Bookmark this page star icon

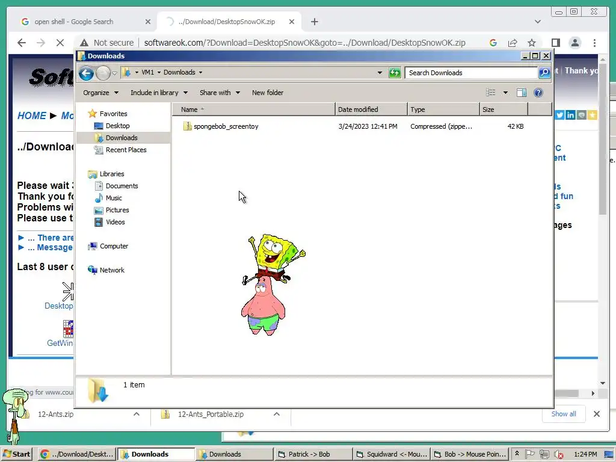pos(532,43)
